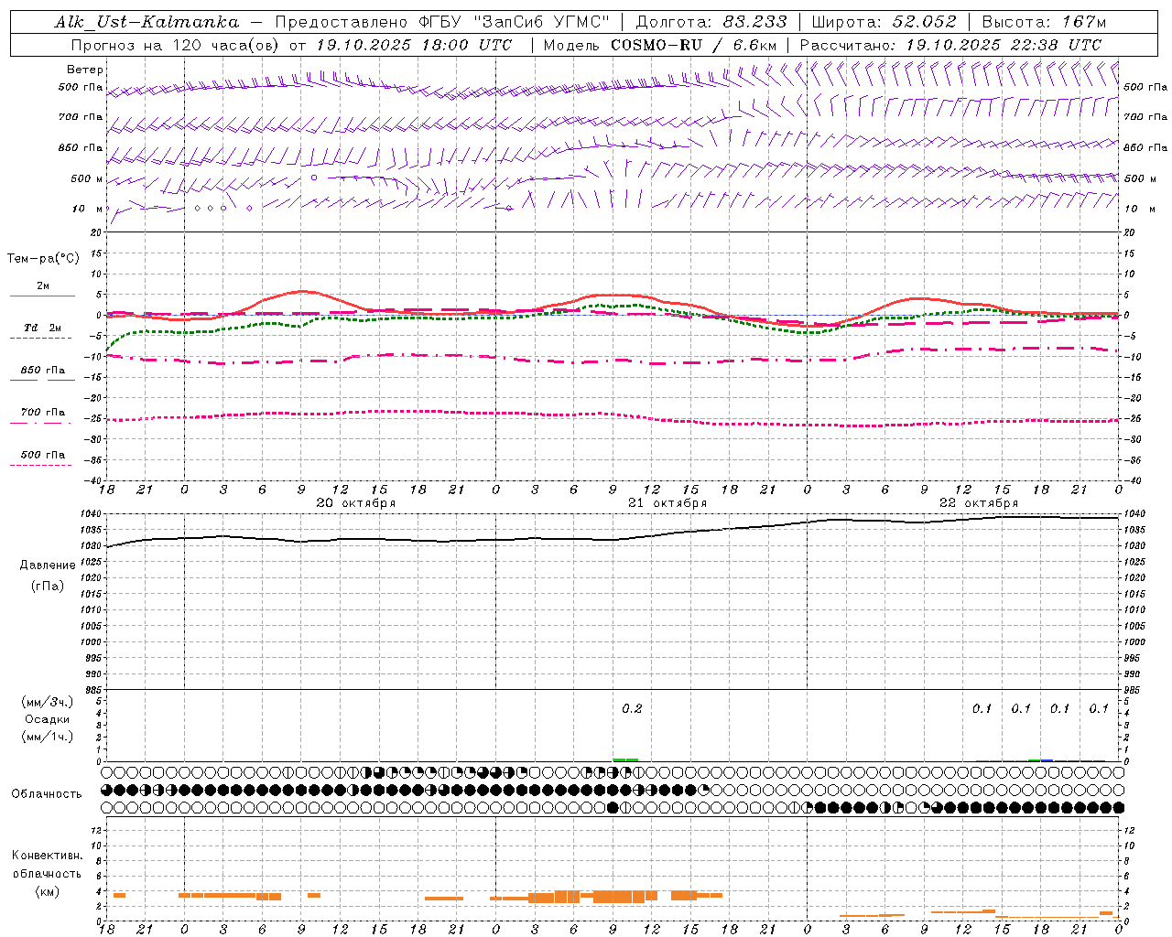Click the forecast header Прогноз на 120 часа(ов)

[x=176, y=45]
